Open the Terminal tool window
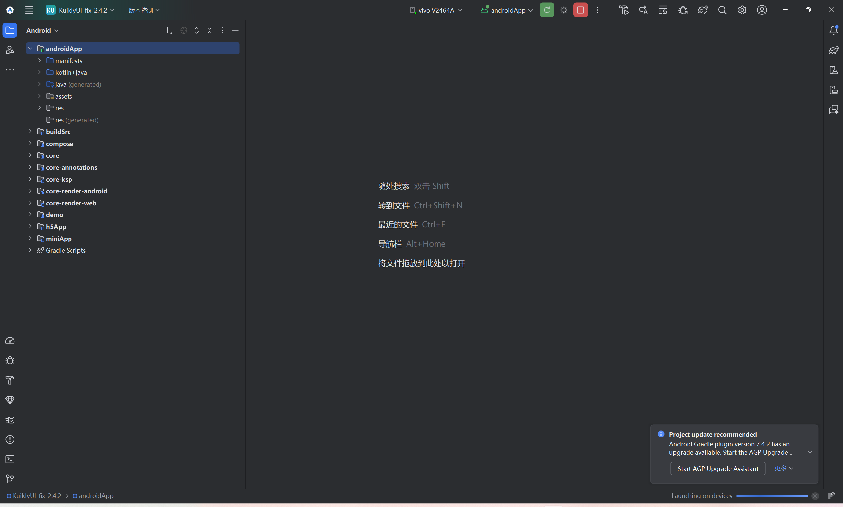Screen dimensions: 843x507 tap(10, 459)
